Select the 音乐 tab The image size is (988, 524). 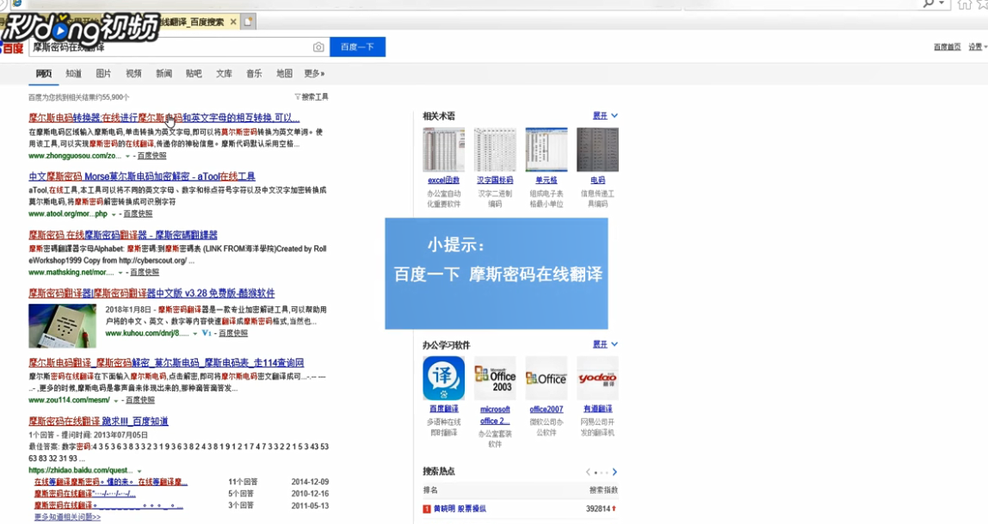point(254,74)
